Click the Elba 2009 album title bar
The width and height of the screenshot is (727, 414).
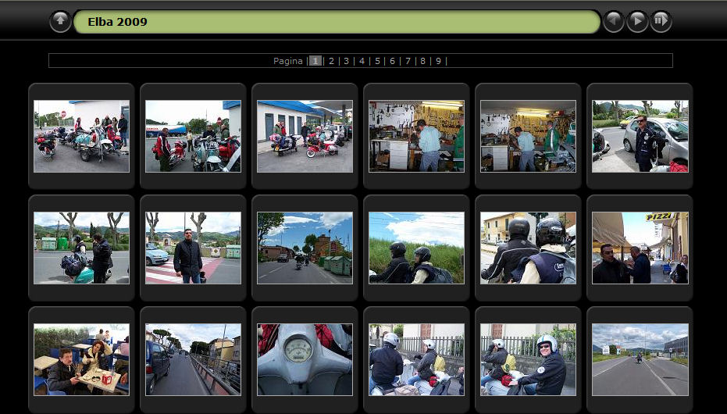coord(336,22)
